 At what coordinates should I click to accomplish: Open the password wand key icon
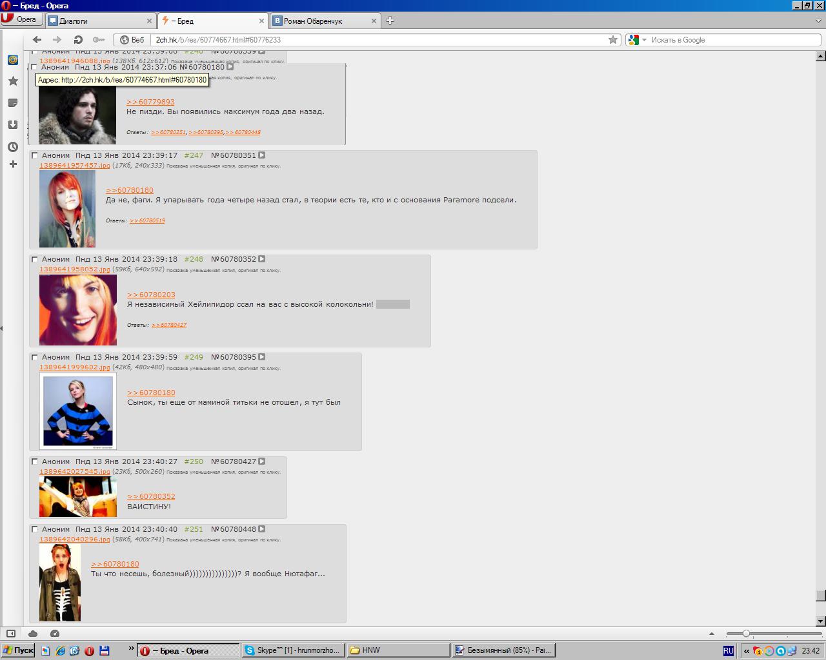[99, 39]
